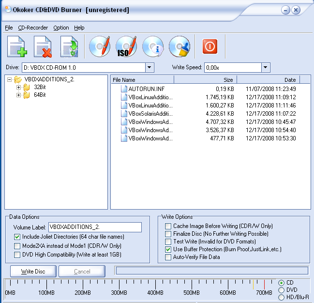
Task: Click file icon of the 3.526,37 KB entry
Action: click(x=124, y=130)
